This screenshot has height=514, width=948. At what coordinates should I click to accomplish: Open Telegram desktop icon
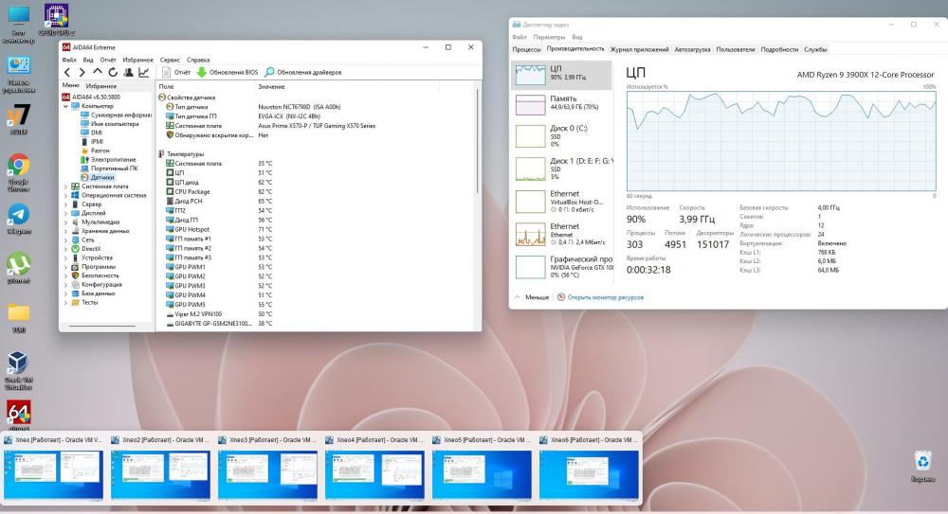point(19,215)
